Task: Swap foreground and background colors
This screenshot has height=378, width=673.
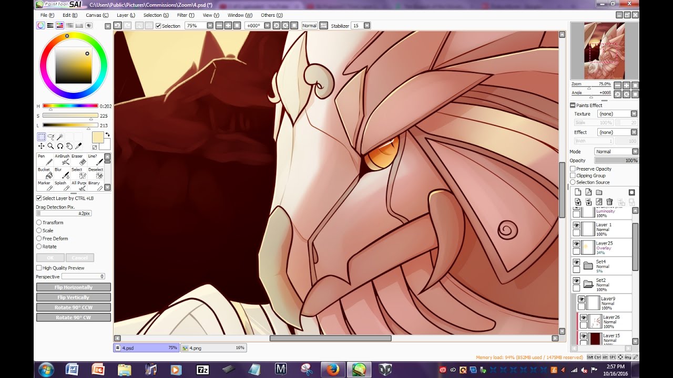Action: [107, 135]
